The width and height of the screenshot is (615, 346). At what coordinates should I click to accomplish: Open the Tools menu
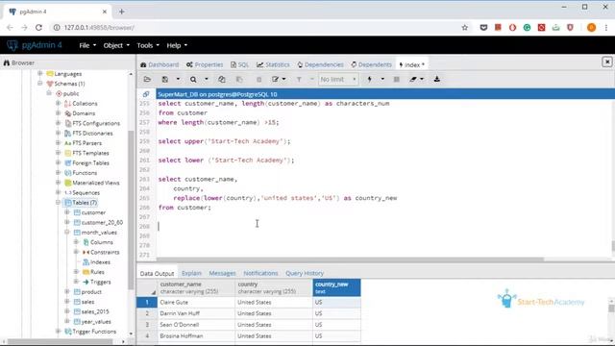coord(148,45)
